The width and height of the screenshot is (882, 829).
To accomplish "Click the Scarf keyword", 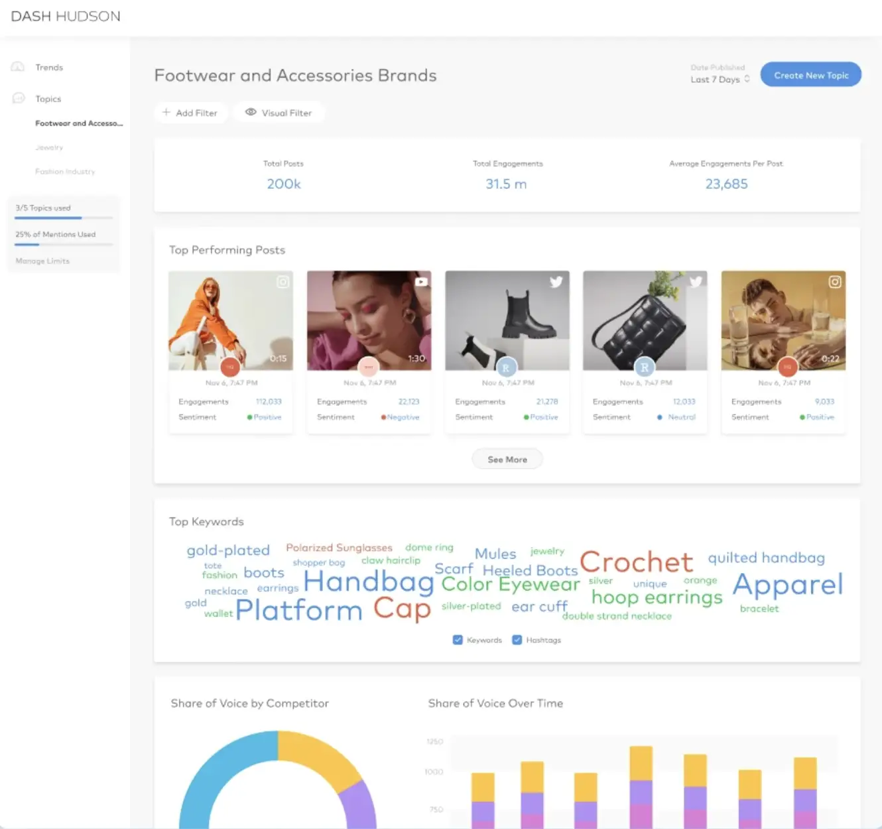I will coord(454,569).
